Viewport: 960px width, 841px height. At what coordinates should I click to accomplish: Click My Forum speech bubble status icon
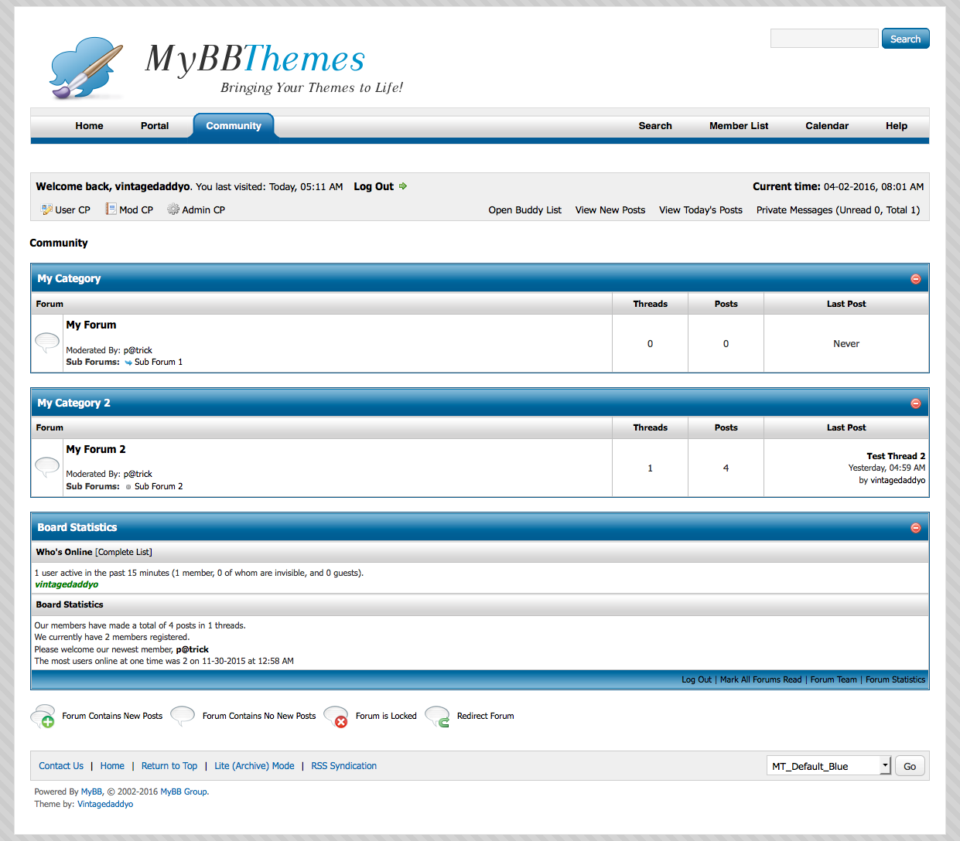[x=47, y=342]
